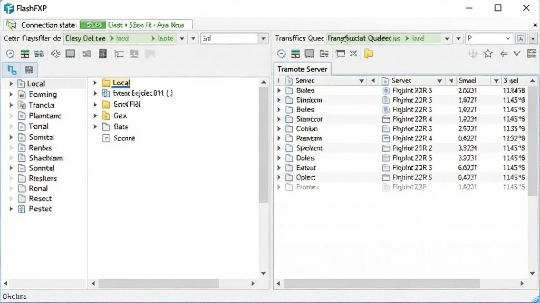Click the Connection state icon in the status bar

[12, 25]
